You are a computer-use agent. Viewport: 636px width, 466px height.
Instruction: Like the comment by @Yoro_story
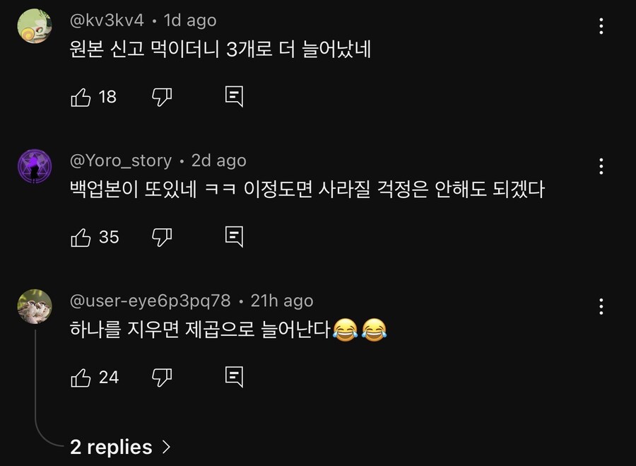click(x=81, y=237)
